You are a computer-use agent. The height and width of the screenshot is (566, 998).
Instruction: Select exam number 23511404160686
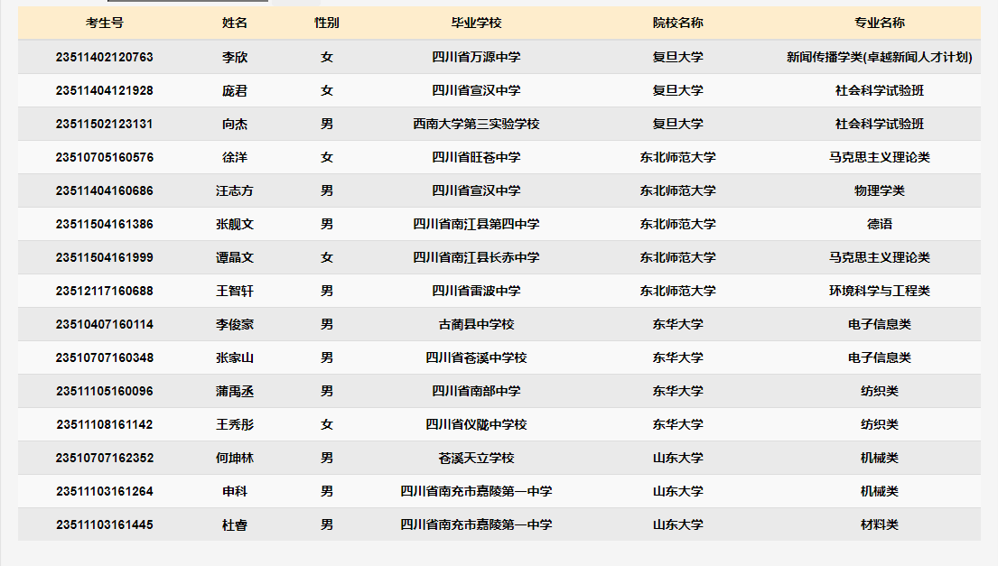click(x=105, y=190)
